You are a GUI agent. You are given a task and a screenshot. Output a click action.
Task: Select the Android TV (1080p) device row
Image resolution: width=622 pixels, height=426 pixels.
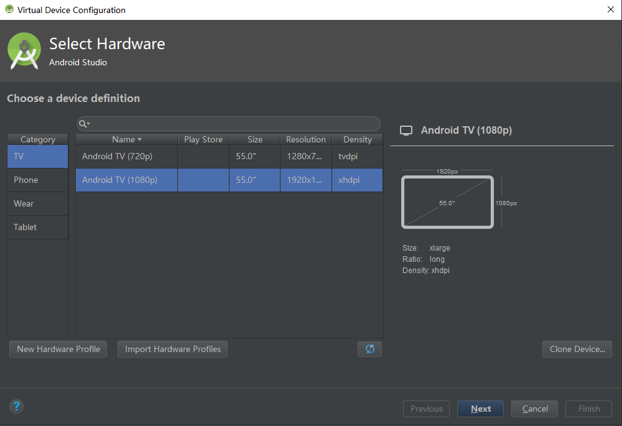pos(230,180)
